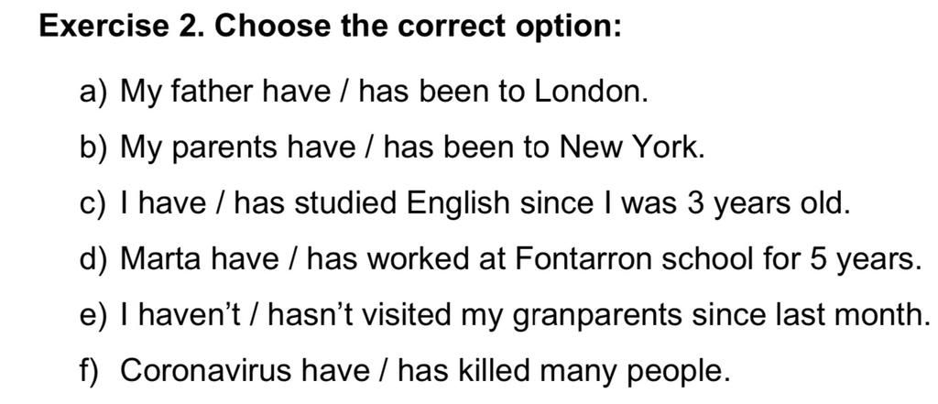Click the word London in sentence a

coord(591,92)
